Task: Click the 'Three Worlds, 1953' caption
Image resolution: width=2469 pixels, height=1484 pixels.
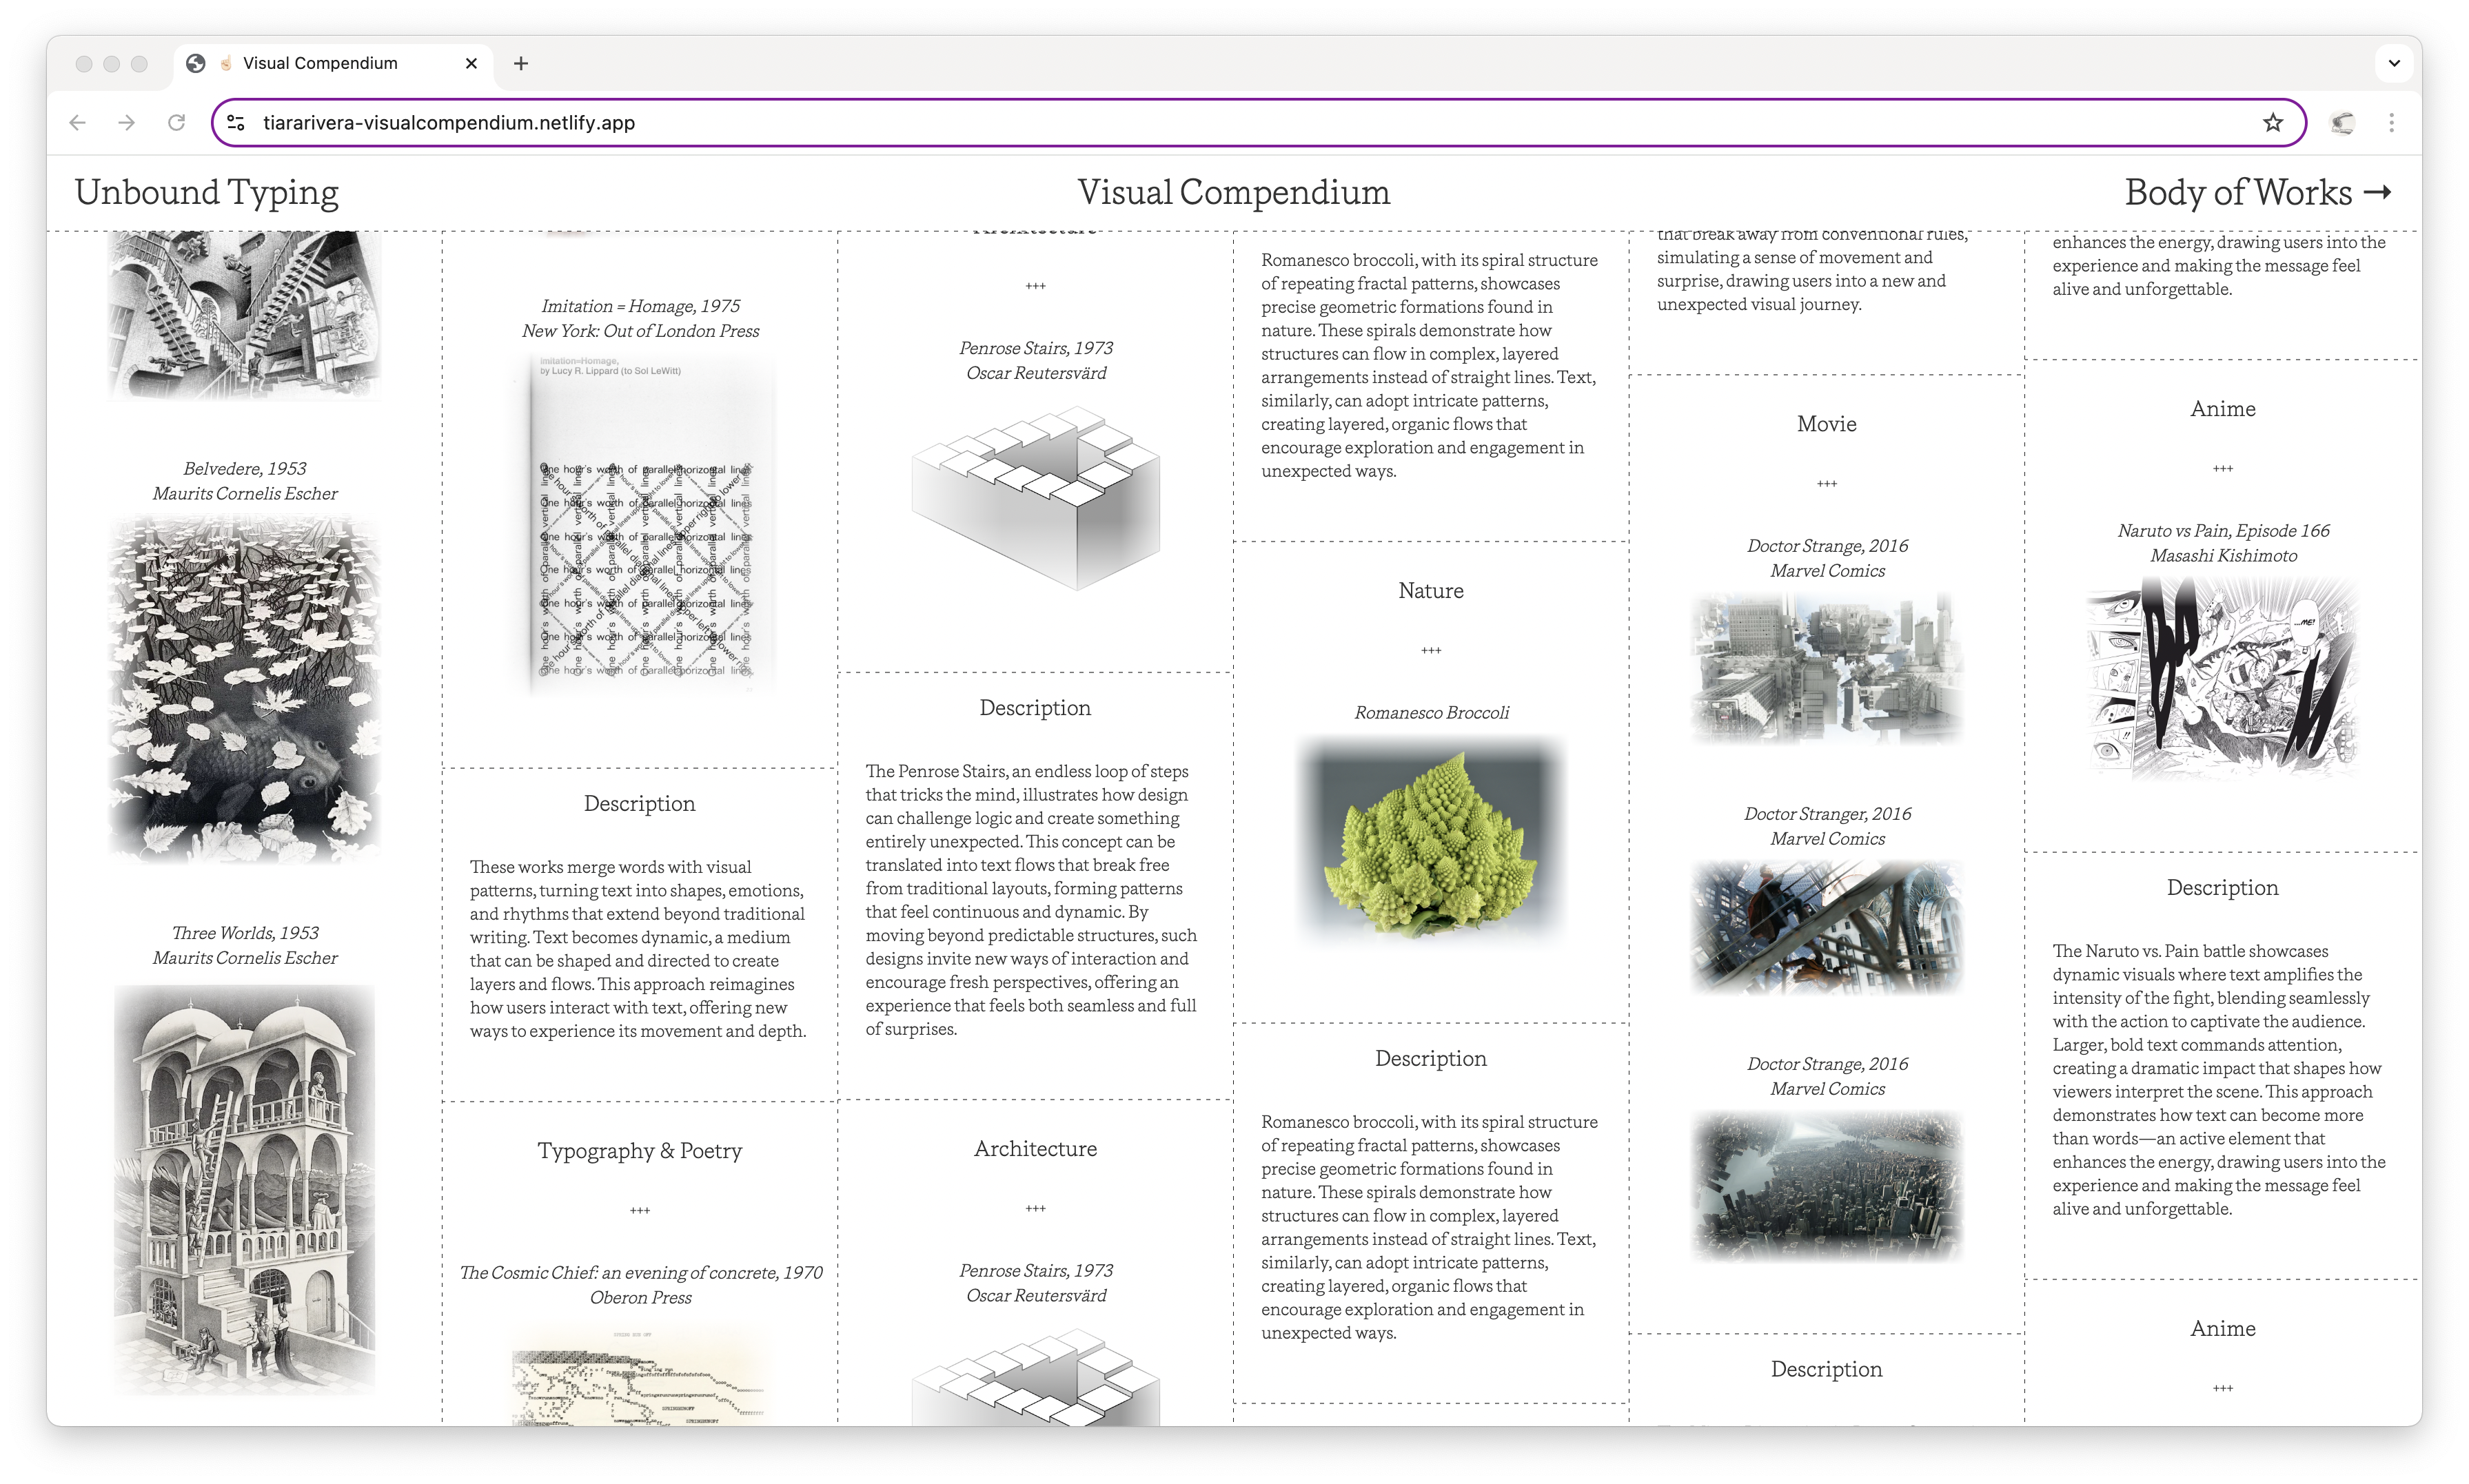Action: click(245, 932)
